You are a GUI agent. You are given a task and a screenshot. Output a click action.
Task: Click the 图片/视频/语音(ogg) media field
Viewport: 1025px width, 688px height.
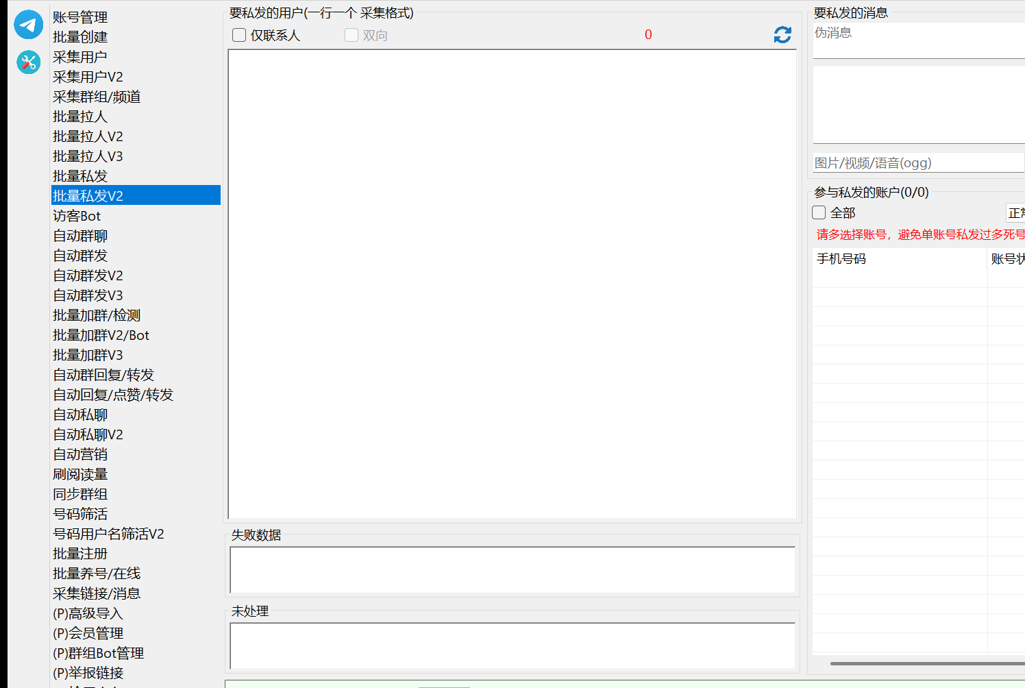point(919,163)
